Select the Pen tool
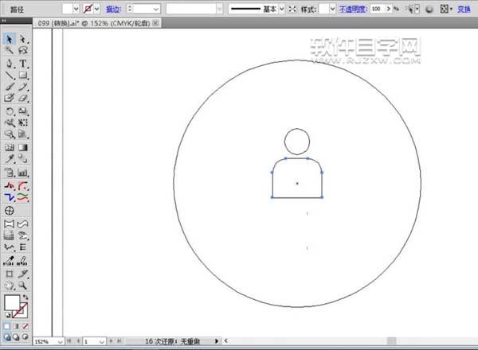This screenshot has height=350, width=478. pyautogui.click(x=9, y=64)
